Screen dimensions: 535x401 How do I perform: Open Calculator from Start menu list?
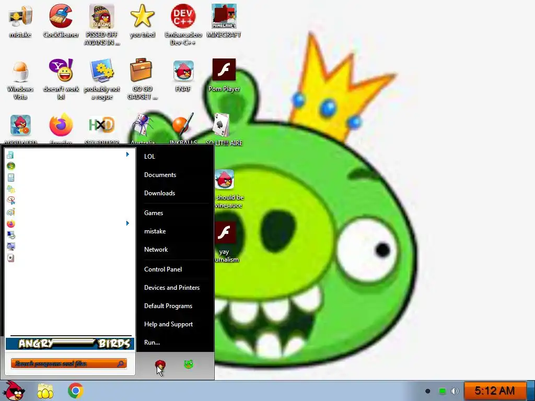point(11,178)
